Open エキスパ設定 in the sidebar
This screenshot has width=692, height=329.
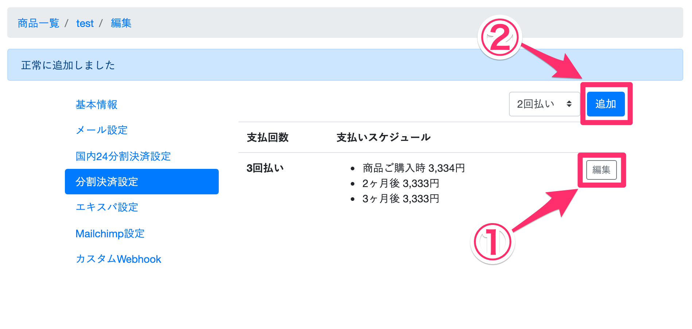pos(106,207)
